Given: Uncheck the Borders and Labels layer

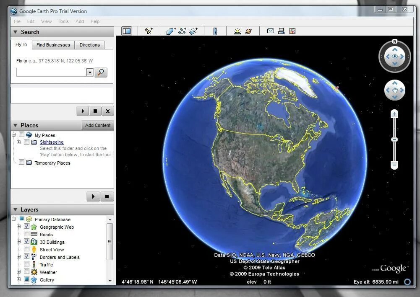Looking at the screenshot, I should pos(26,256).
